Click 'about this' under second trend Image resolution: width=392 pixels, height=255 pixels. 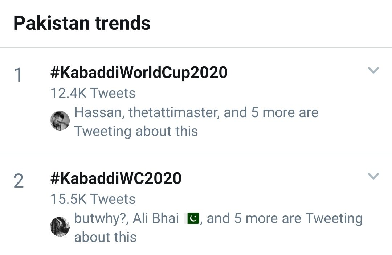105,237
